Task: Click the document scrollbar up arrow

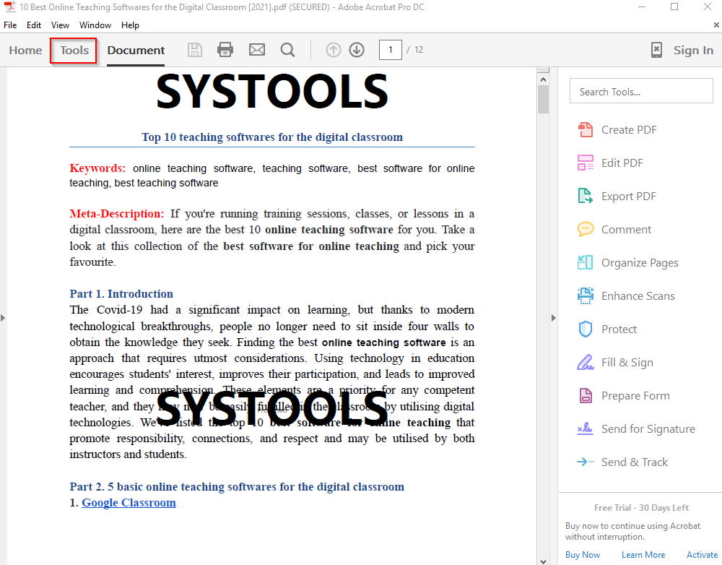Action: [x=544, y=79]
